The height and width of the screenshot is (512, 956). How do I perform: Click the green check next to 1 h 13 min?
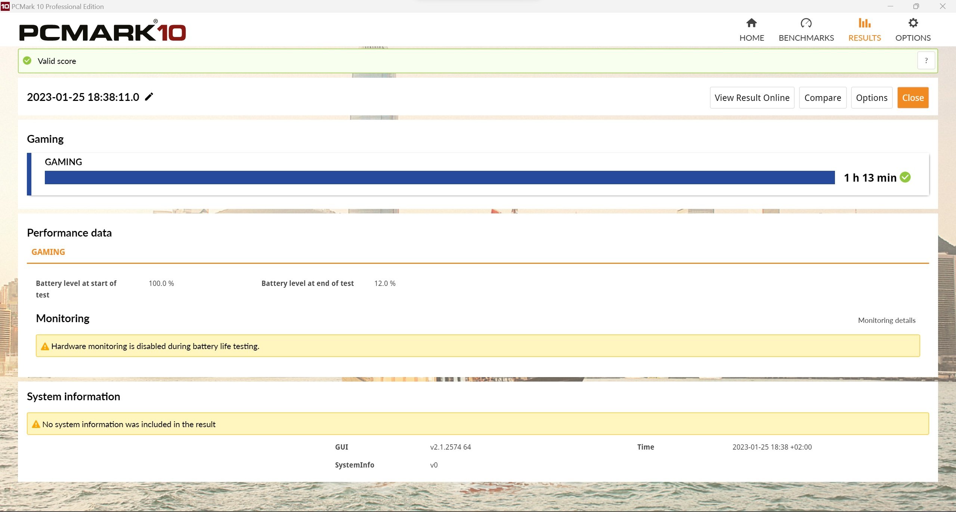point(905,177)
